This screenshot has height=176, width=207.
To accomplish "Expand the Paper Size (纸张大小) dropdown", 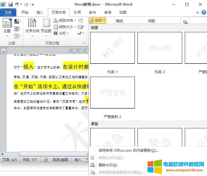I will click(65, 27).
